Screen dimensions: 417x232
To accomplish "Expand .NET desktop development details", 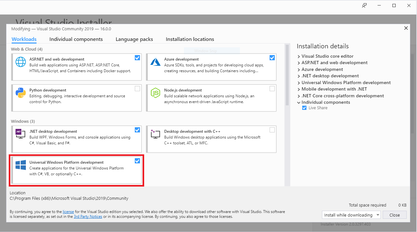I will pos(299,76).
